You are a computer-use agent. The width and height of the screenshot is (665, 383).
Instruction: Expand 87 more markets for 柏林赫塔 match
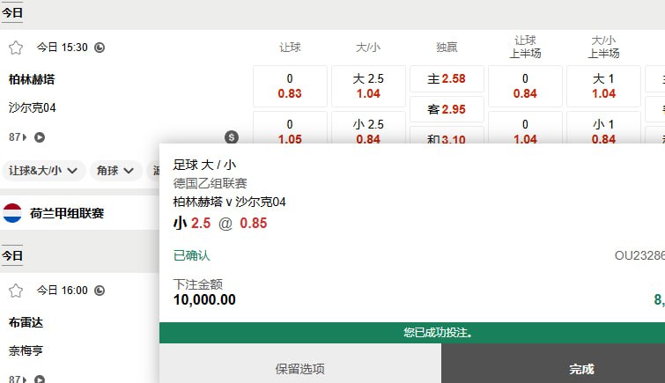point(18,137)
